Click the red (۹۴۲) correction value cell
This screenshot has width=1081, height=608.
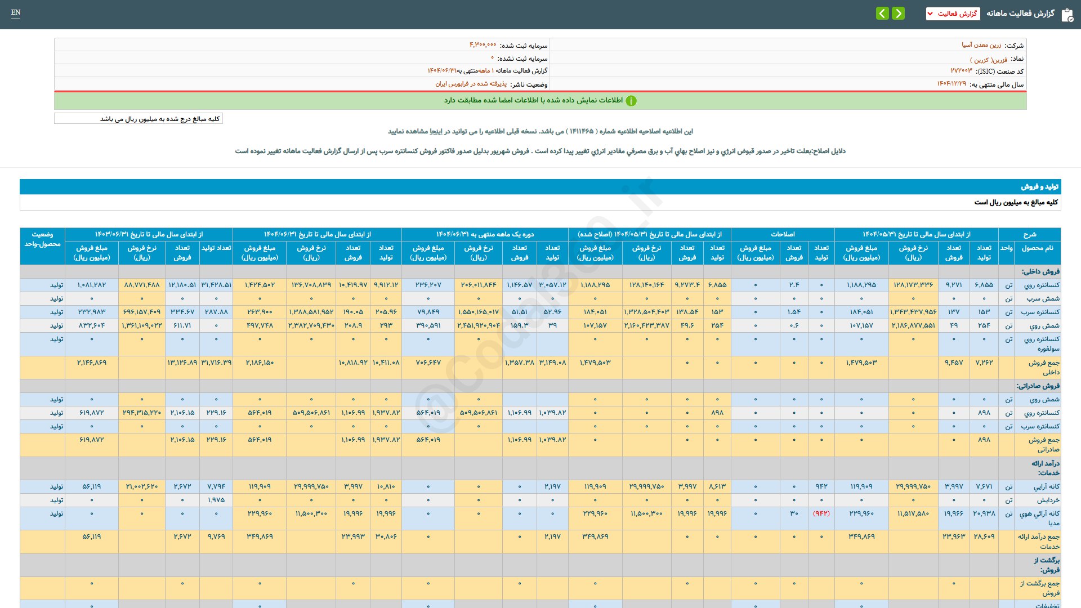tap(821, 513)
